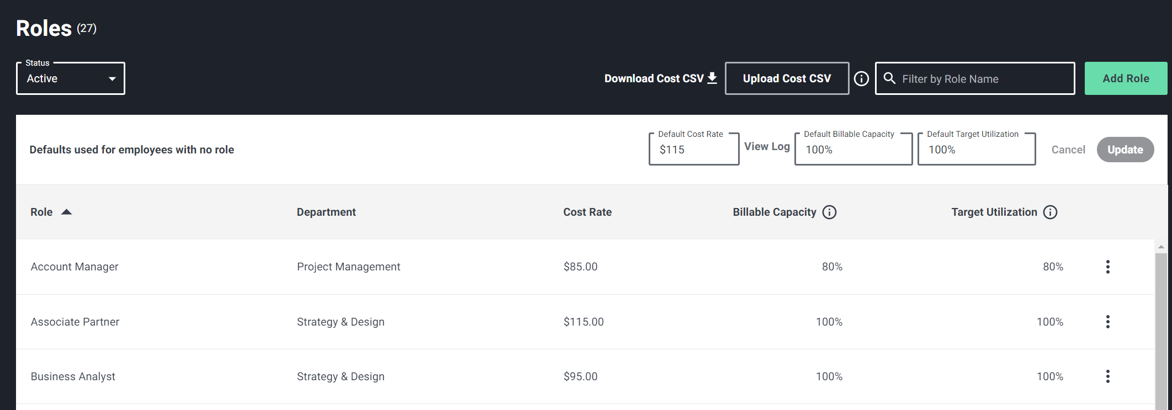Screen dimensions: 1172x410
Task: Edit the Default Billable Capacity field
Action: [x=853, y=150]
